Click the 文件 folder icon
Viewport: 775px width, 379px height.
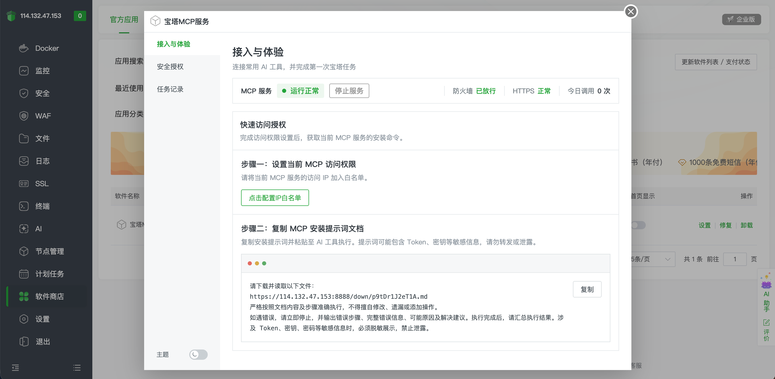(x=24, y=138)
